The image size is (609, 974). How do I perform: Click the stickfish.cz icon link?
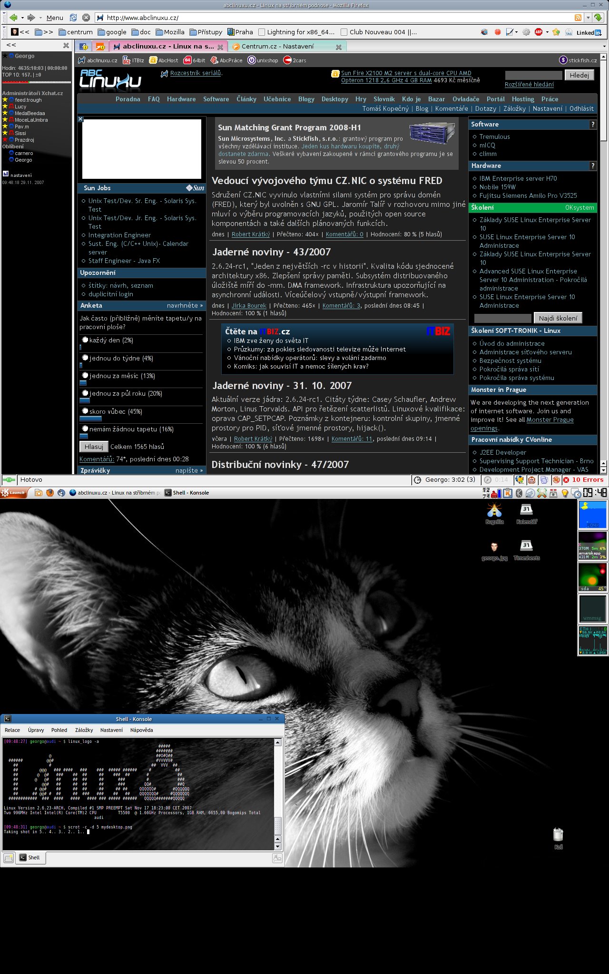click(578, 60)
